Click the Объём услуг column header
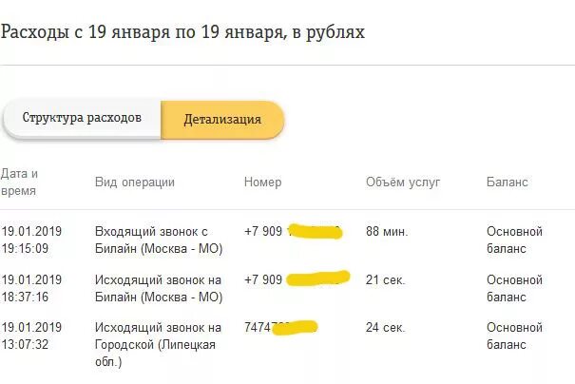 pos(403,182)
